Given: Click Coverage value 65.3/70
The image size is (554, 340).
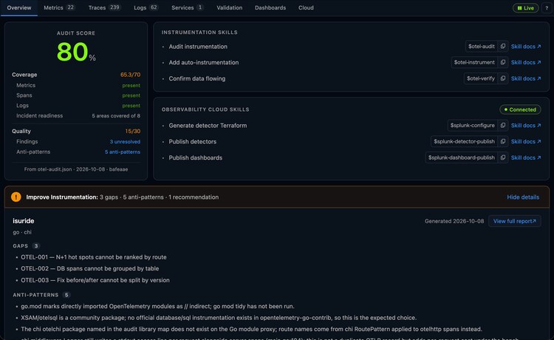Looking at the screenshot, I should pyautogui.click(x=130, y=75).
